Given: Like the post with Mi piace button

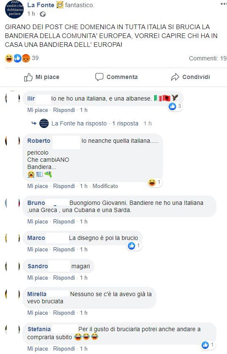Looking at the screenshot, I should 42,77.
